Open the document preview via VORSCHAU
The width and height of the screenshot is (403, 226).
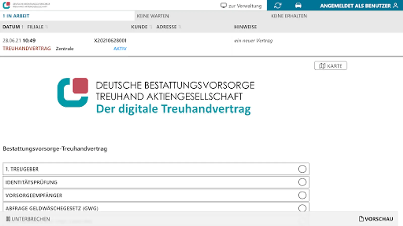click(x=376, y=219)
